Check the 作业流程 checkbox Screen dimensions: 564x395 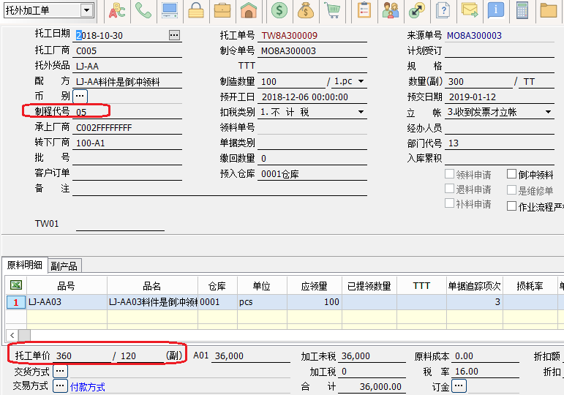click(512, 206)
